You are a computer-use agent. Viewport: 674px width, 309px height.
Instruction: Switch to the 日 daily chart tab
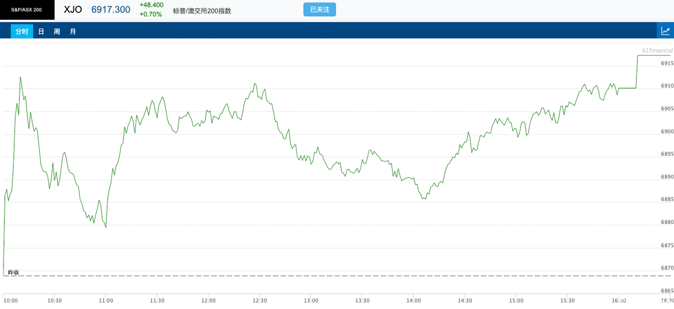(x=41, y=31)
